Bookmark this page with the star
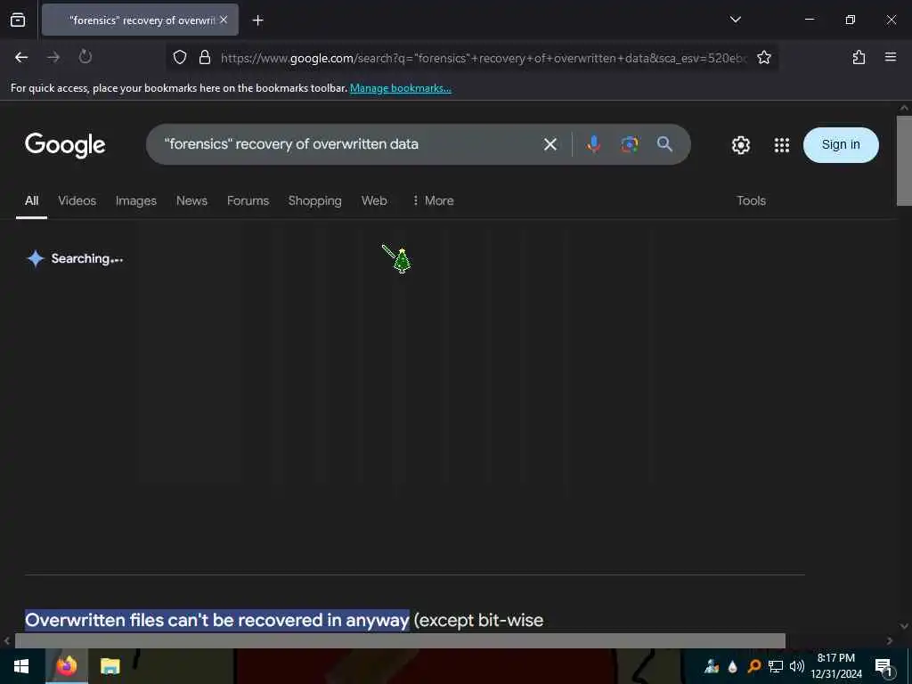Screen dimensions: 912x684 pyautogui.click(x=763, y=57)
